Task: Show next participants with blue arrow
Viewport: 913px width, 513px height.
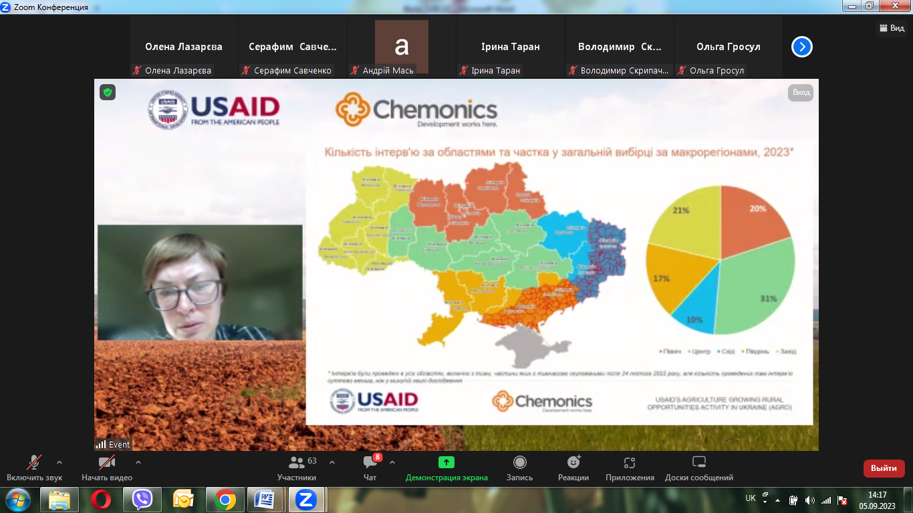Action: point(802,47)
